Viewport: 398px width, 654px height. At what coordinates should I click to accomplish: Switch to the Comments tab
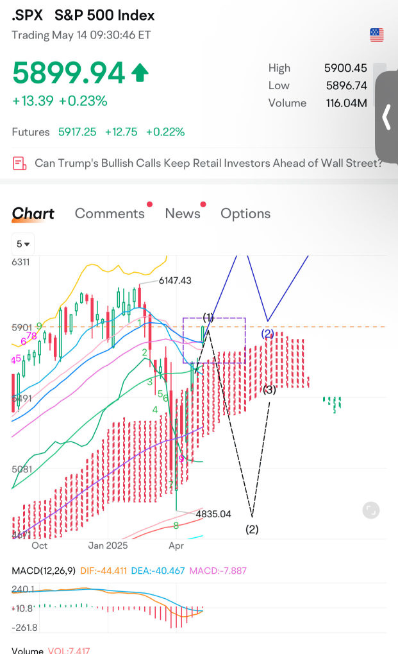110,213
